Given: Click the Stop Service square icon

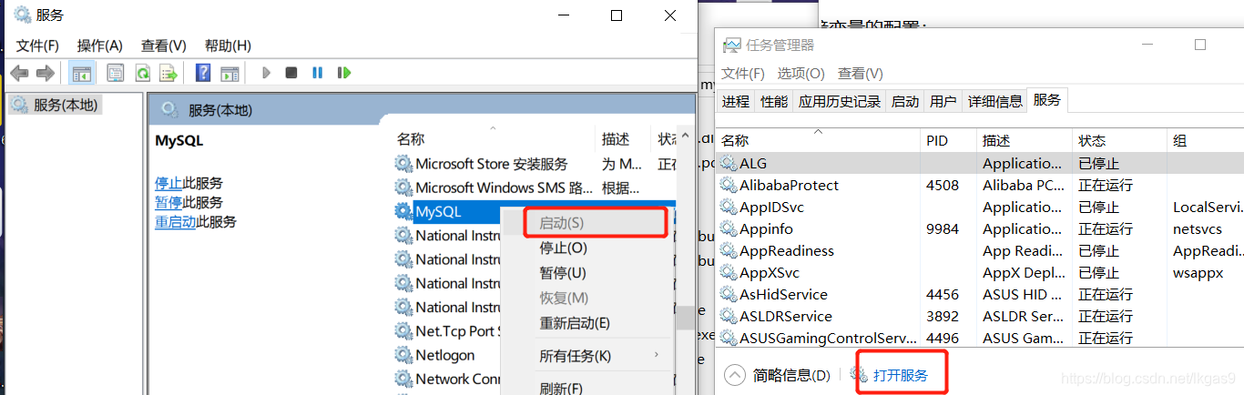Looking at the screenshot, I should [x=291, y=73].
